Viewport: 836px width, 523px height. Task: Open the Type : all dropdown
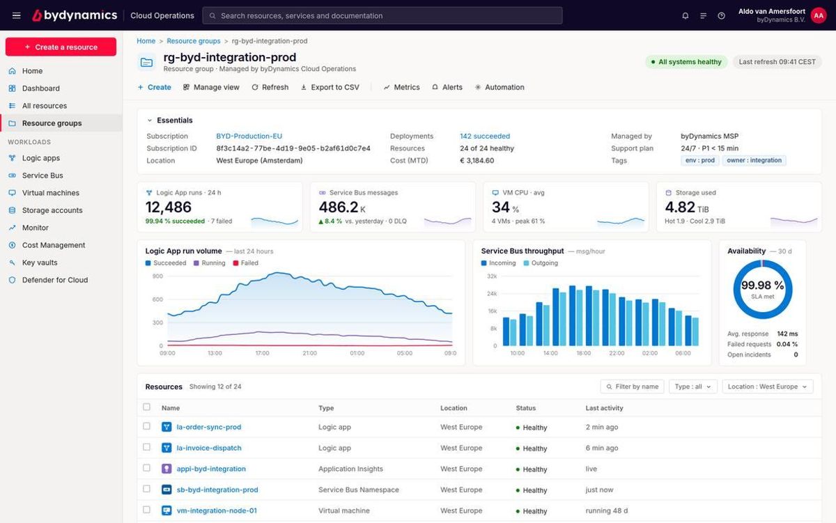692,387
